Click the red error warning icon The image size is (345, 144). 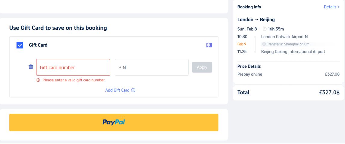tap(38, 80)
